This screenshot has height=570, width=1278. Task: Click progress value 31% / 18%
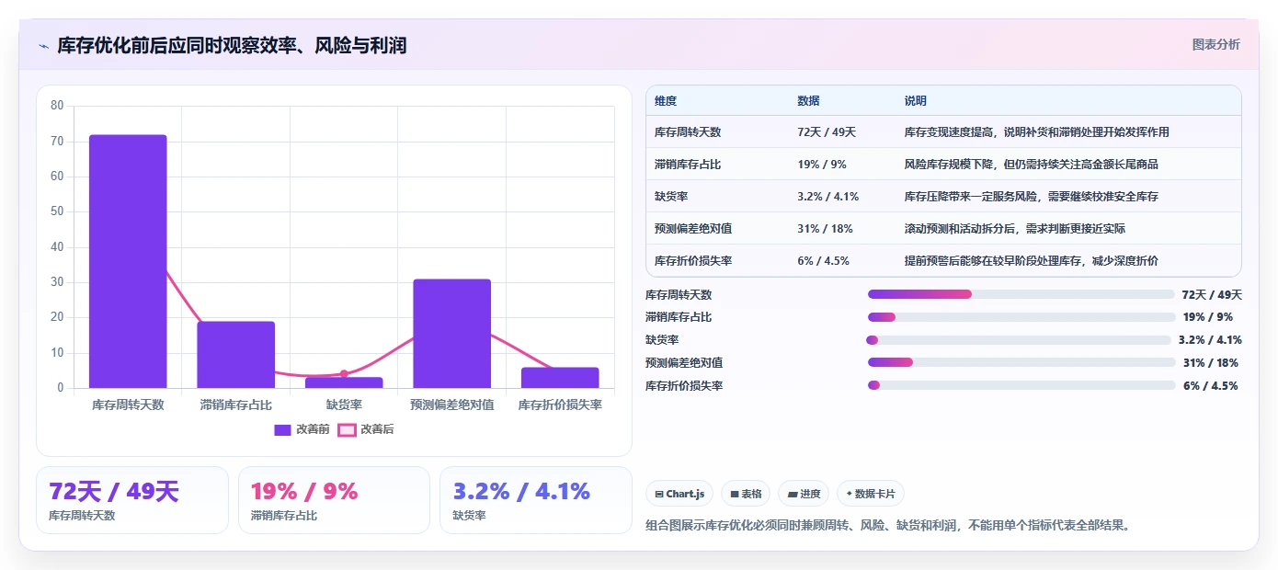point(1211,362)
